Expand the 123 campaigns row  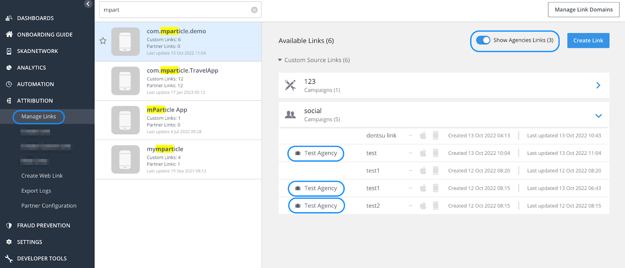[x=598, y=85]
